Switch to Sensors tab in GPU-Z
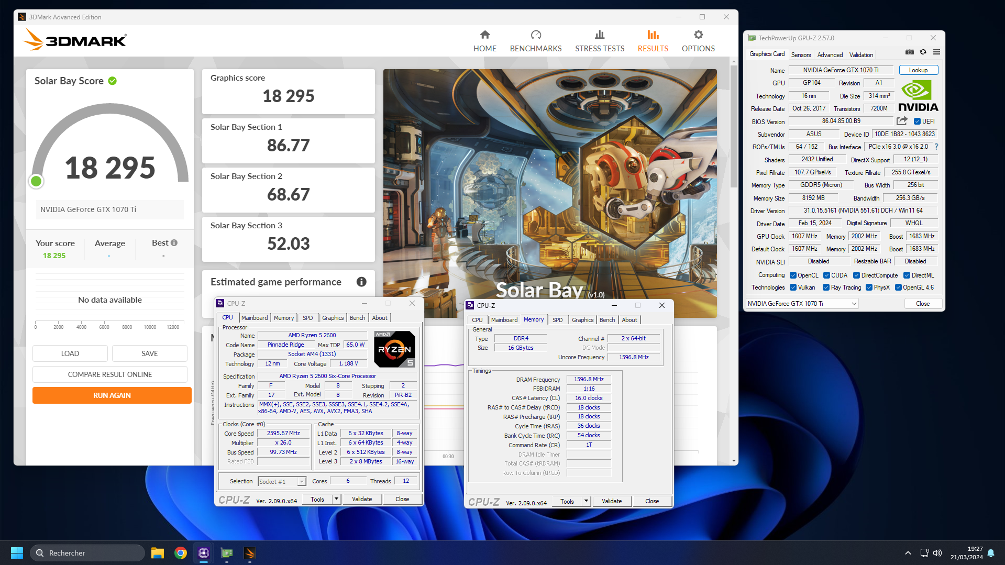 tap(801, 55)
